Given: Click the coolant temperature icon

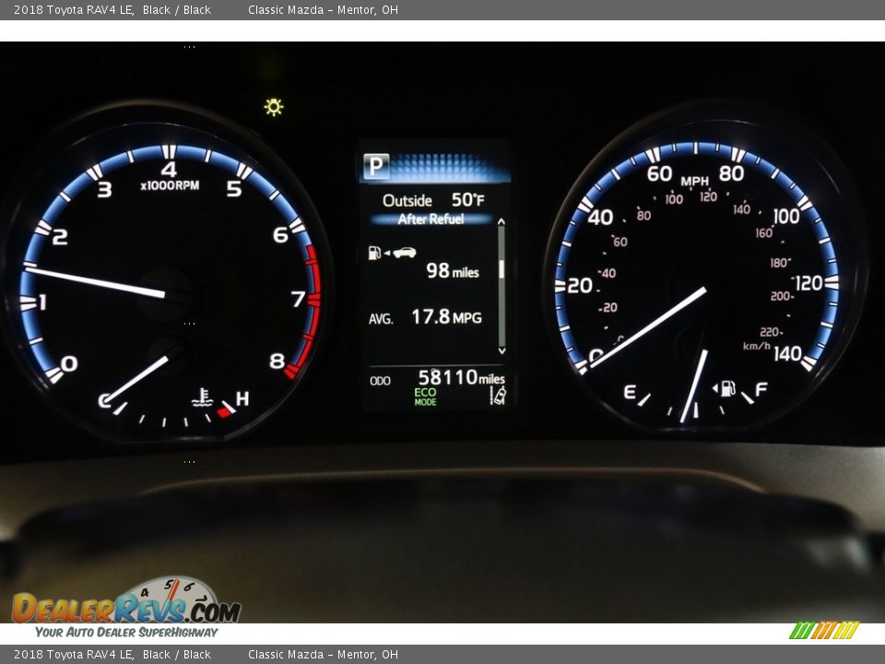Looking at the screenshot, I should pyautogui.click(x=203, y=398).
